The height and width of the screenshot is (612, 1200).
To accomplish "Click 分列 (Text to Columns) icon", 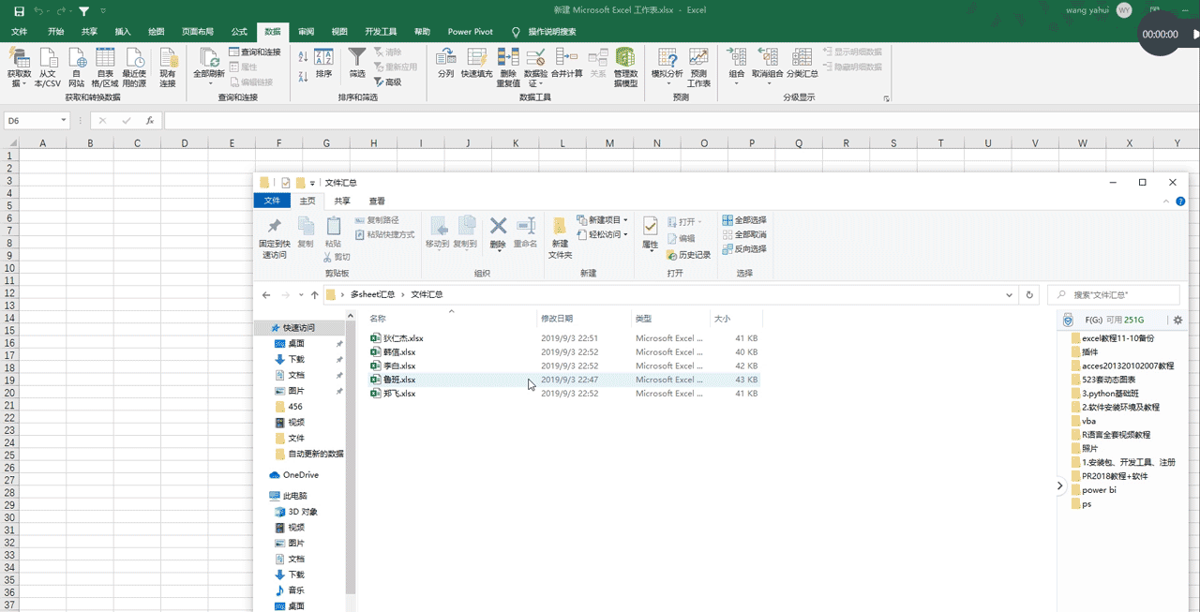I will point(446,64).
